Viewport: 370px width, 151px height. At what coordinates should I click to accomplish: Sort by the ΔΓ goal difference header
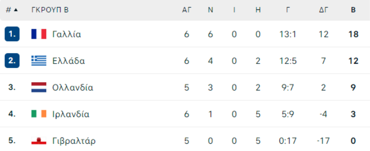coord(324,10)
